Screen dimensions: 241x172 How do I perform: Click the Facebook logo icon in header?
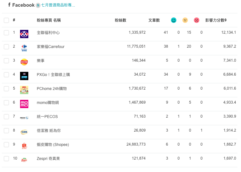[9, 5]
